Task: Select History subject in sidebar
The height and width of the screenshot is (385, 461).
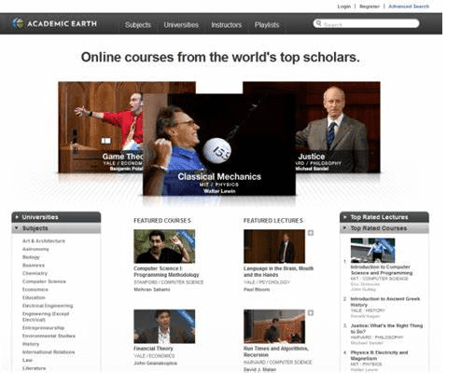Action: pos(31,344)
